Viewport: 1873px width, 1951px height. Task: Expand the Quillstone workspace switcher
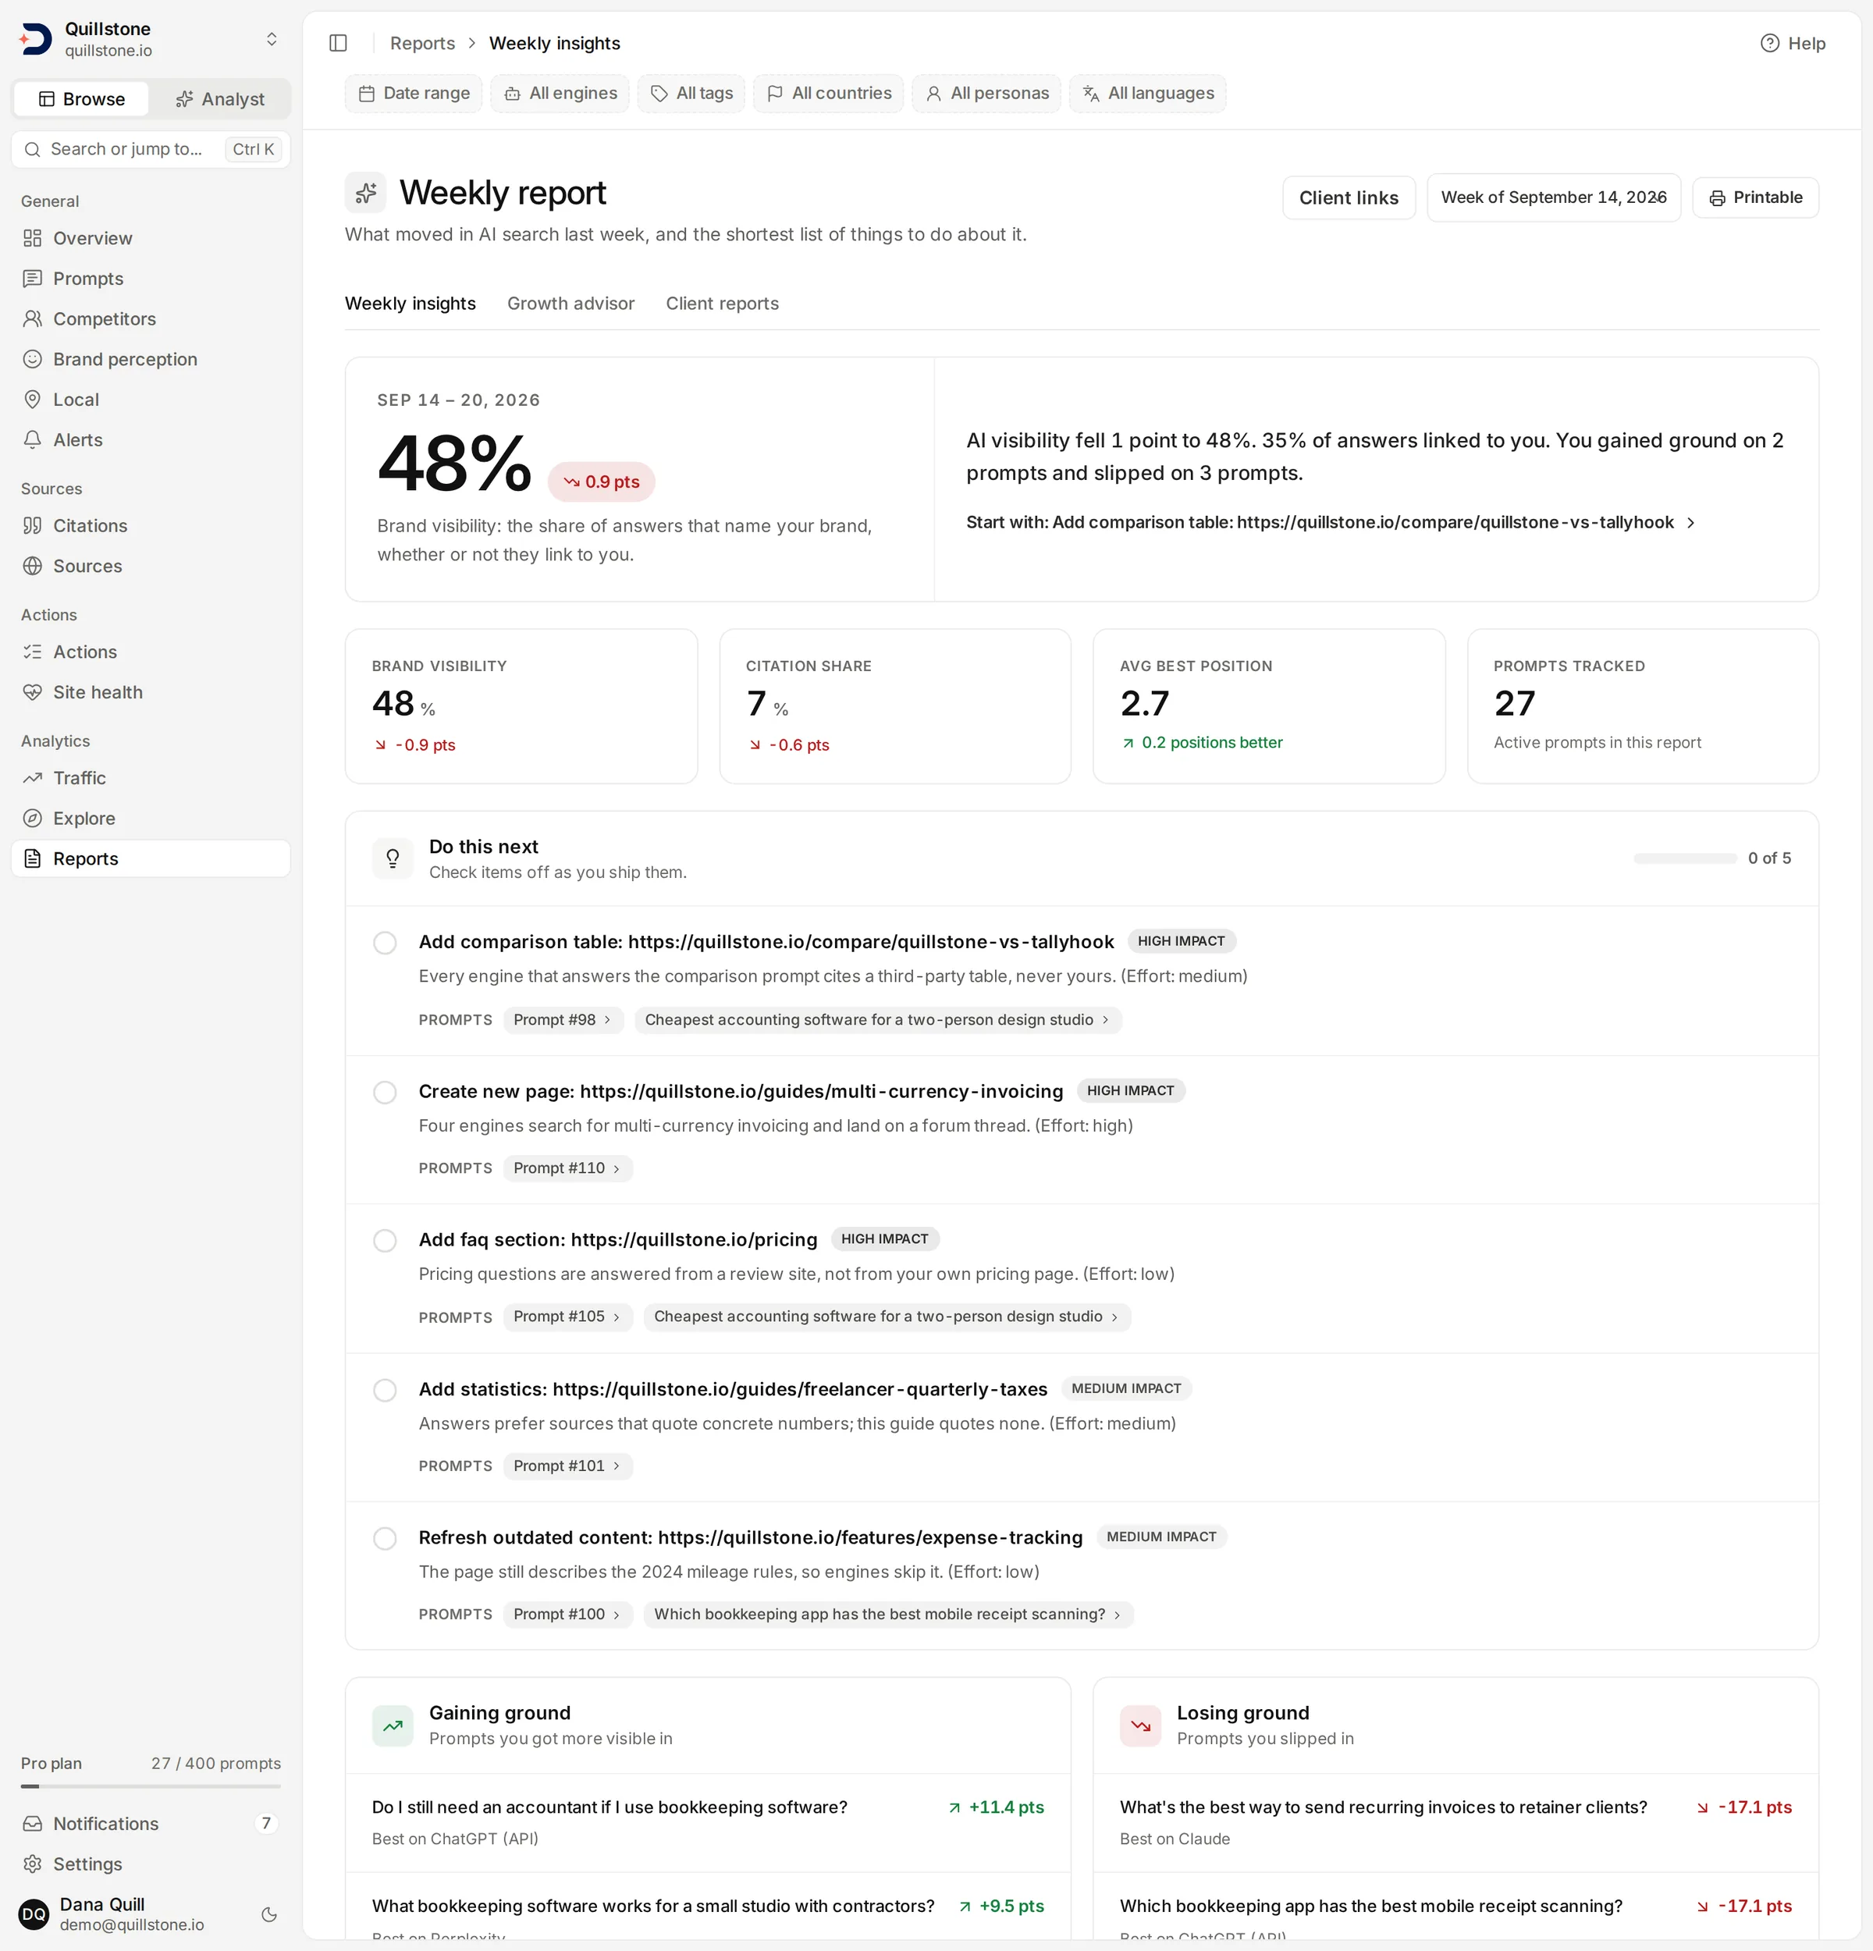[271, 39]
